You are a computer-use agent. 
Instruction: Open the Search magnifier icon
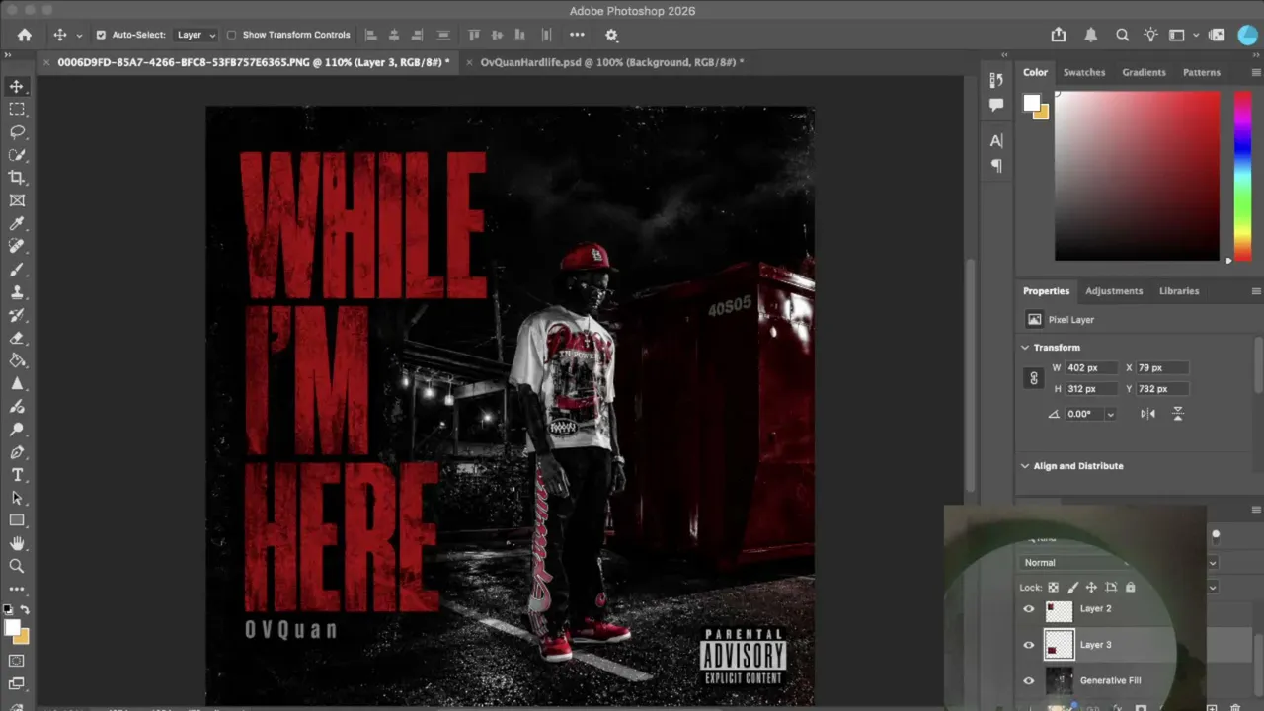click(1122, 35)
